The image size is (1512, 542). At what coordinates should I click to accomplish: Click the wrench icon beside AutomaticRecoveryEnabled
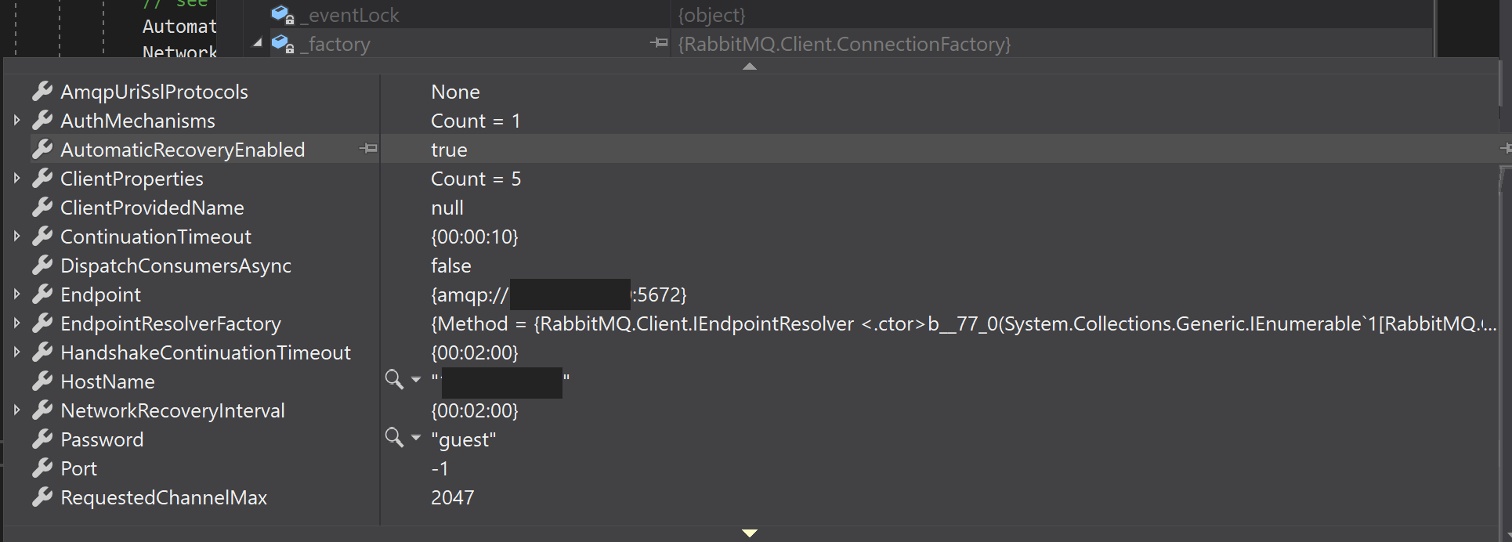click(x=42, y=150)
